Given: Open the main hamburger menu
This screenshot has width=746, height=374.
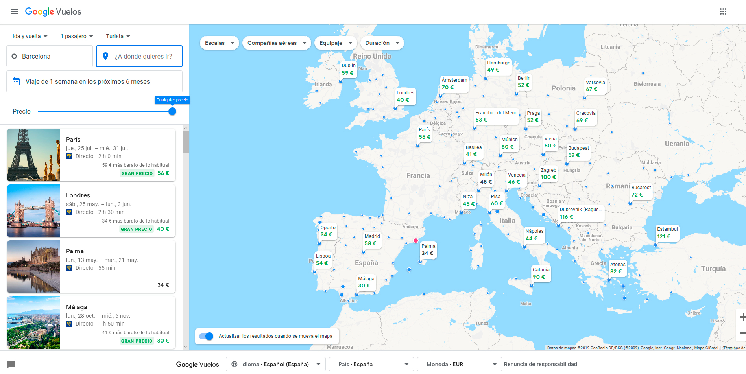Looking at the screenshot, I should 14,11.
